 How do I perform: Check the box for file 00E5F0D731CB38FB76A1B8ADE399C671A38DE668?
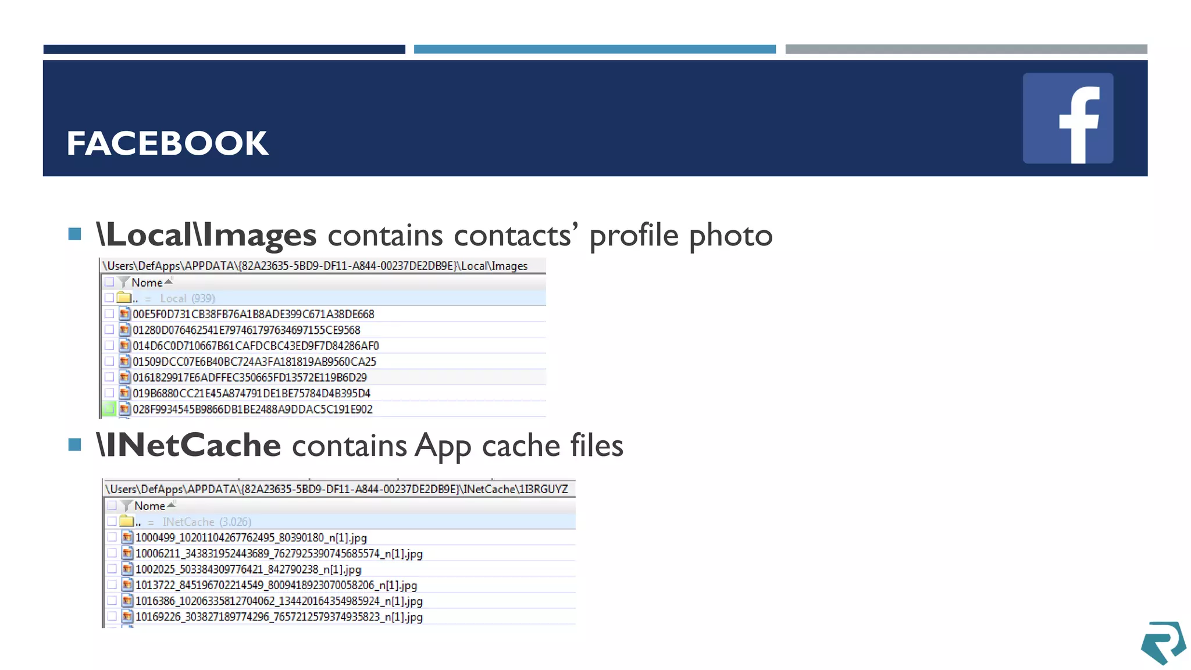tap(109, 313)
